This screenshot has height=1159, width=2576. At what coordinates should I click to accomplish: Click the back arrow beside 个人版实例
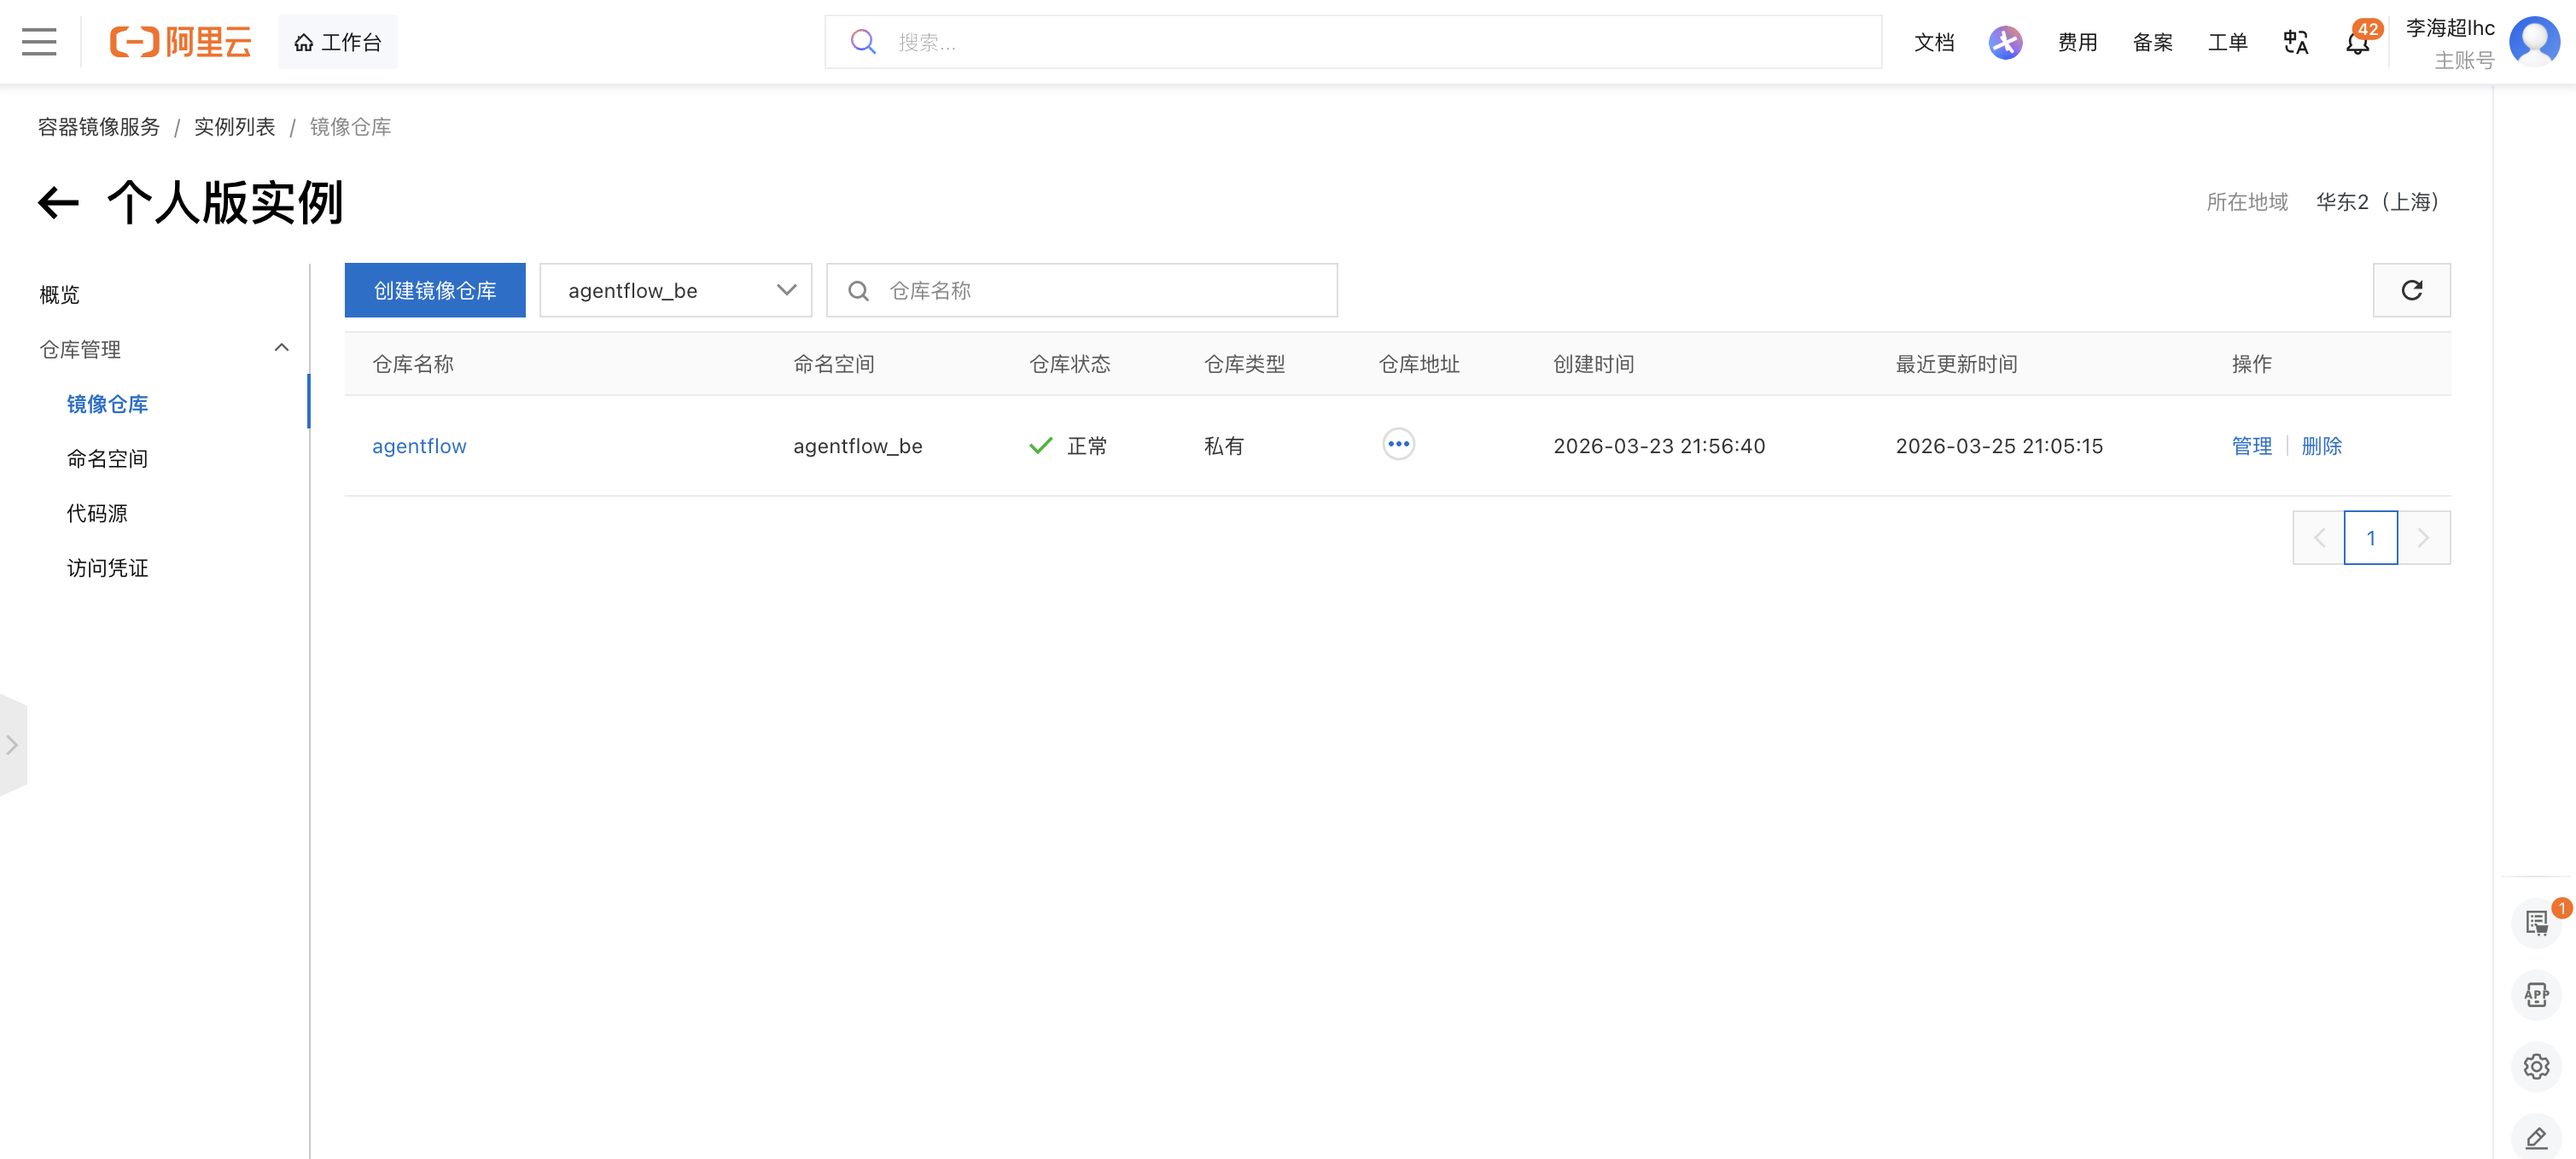pyautogui.click(x=59, y=202)
